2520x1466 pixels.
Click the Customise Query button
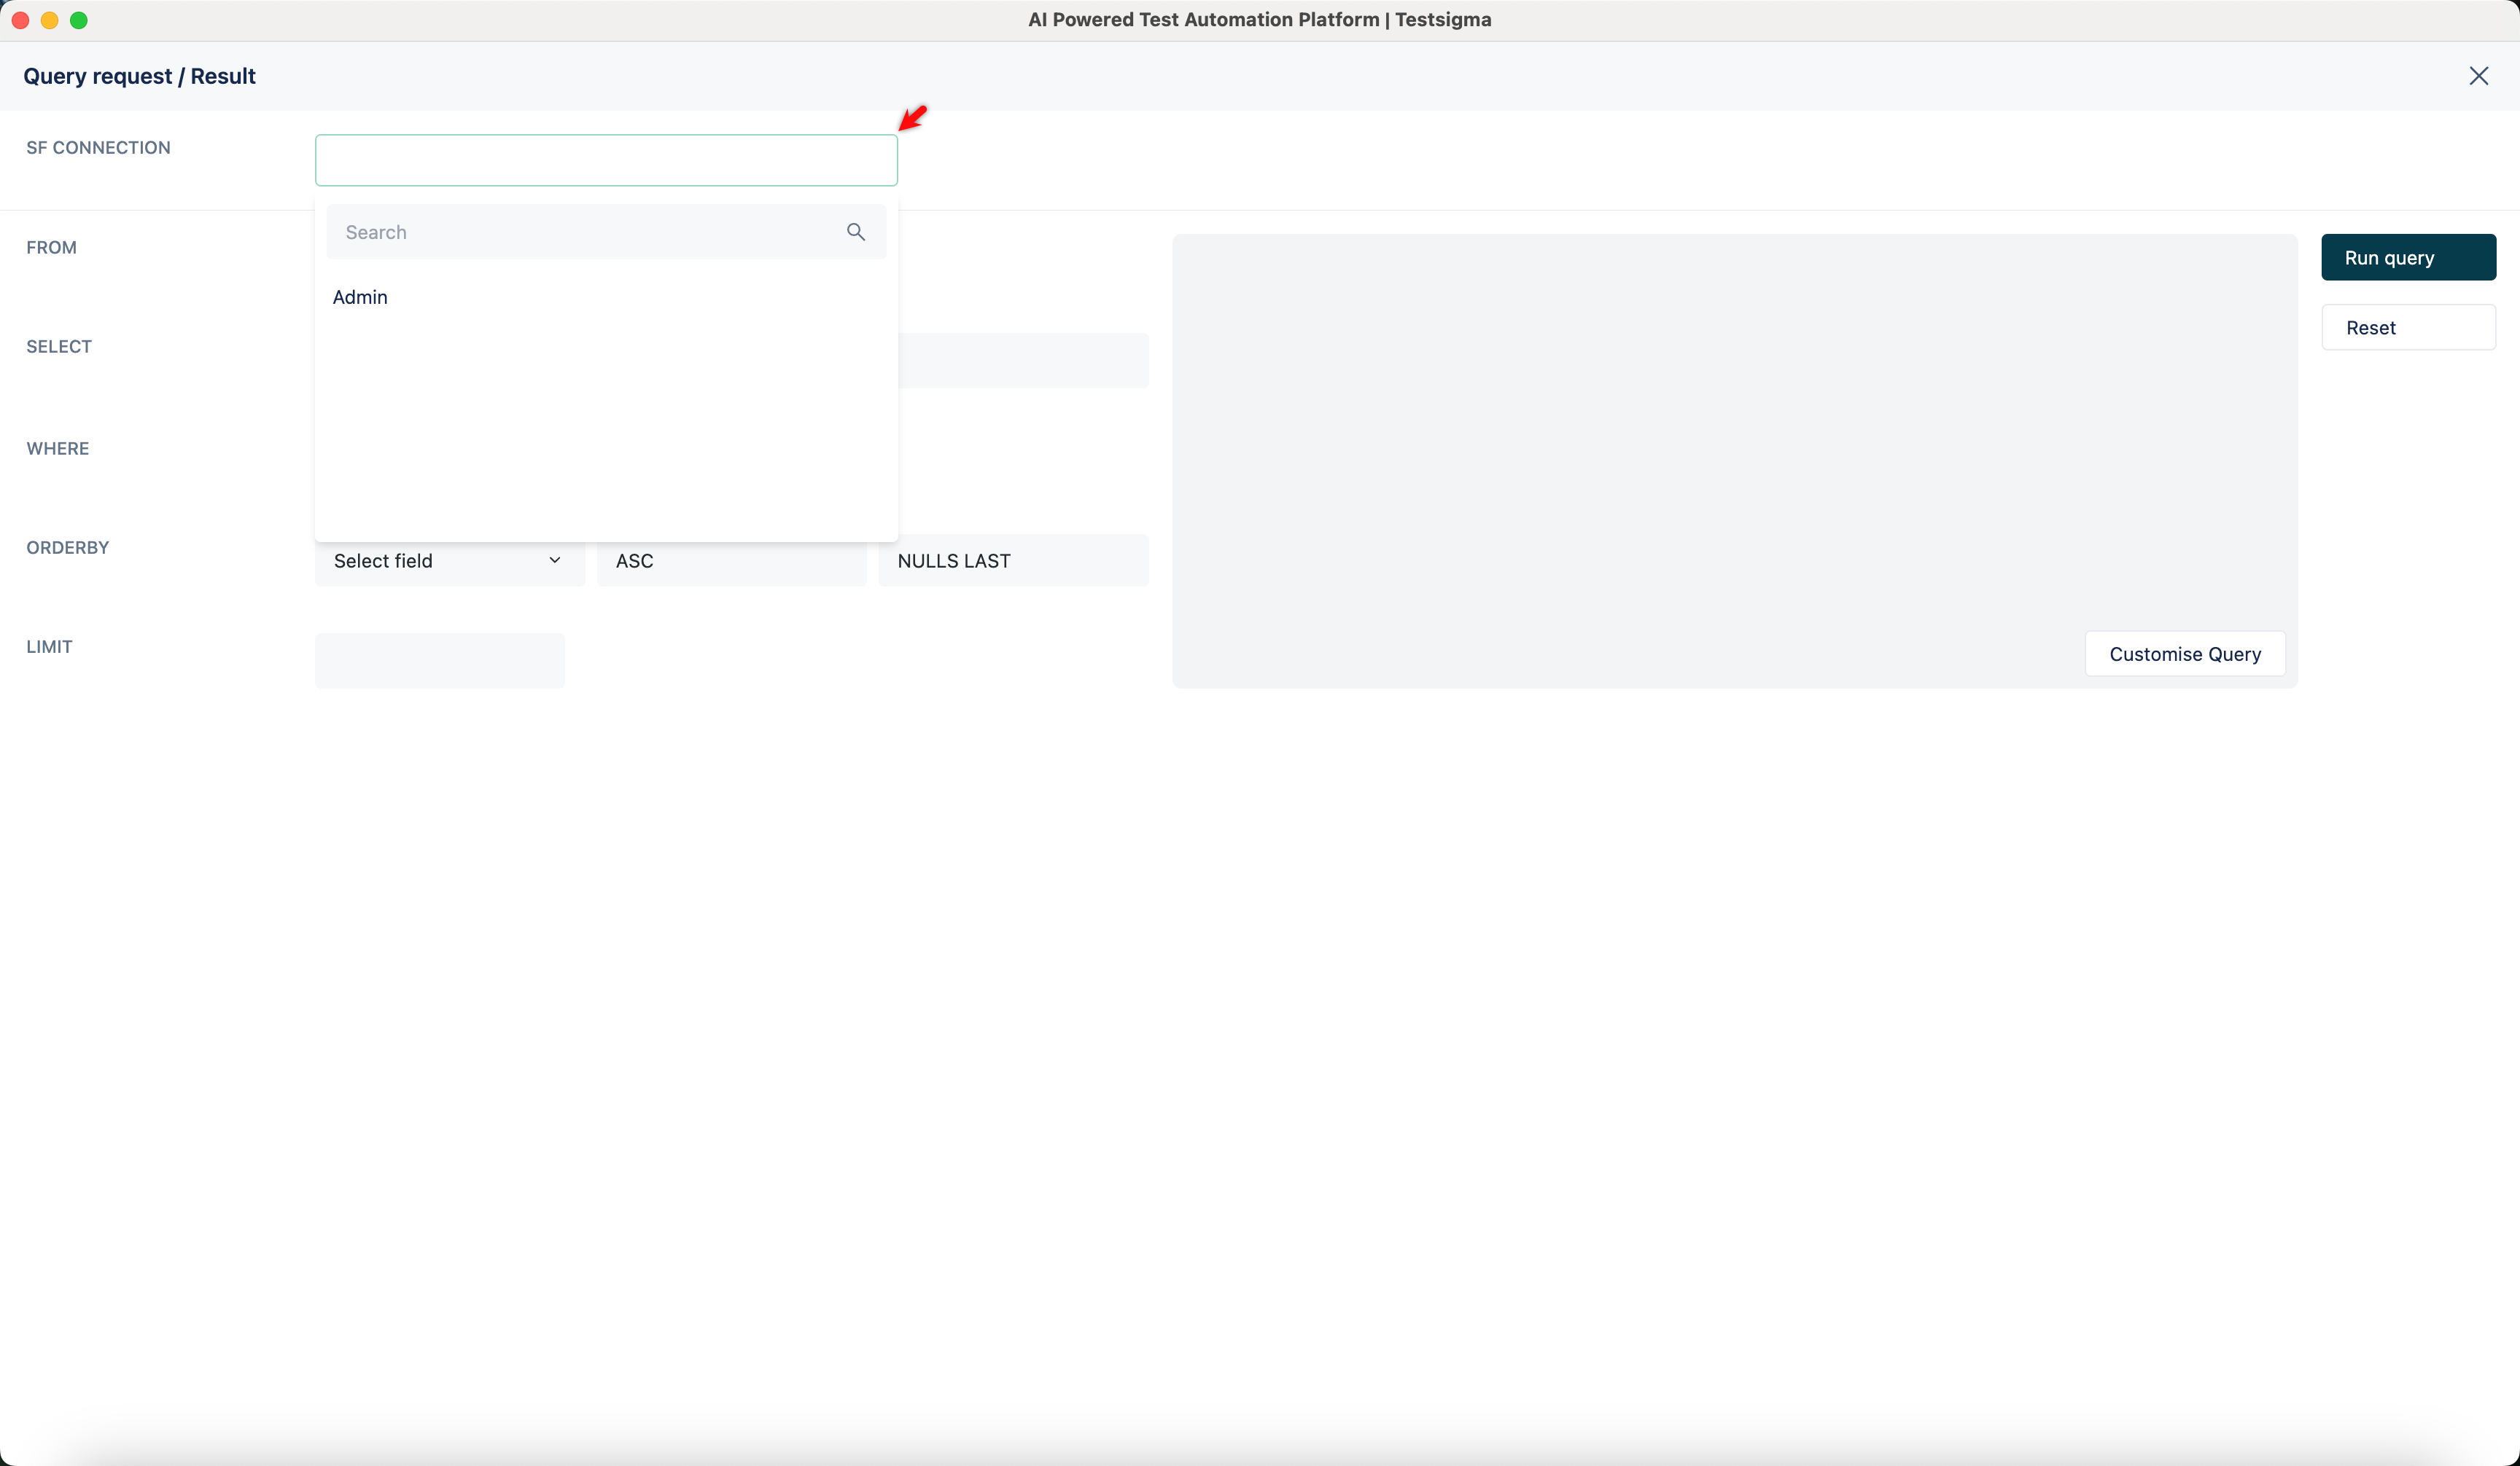point(2184,654)
